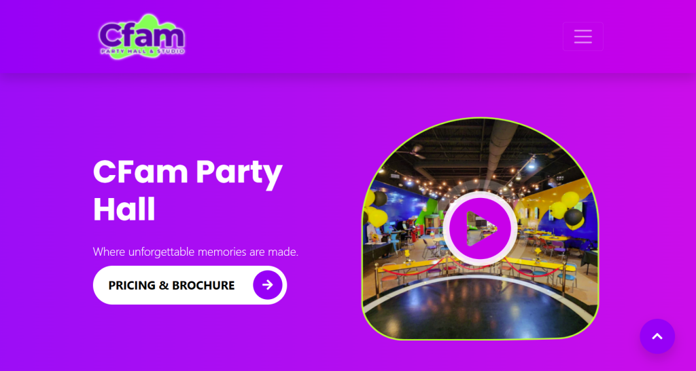Click the black balloon on the photo's right

point(574,217)
